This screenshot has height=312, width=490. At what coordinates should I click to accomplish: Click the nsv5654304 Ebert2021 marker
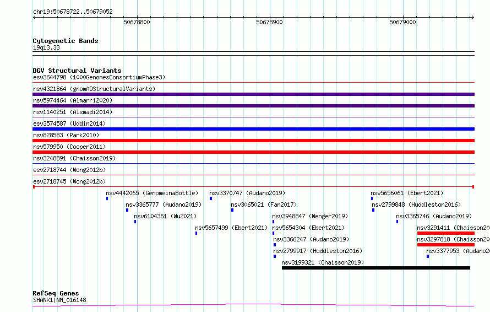(x=274, y=233)
